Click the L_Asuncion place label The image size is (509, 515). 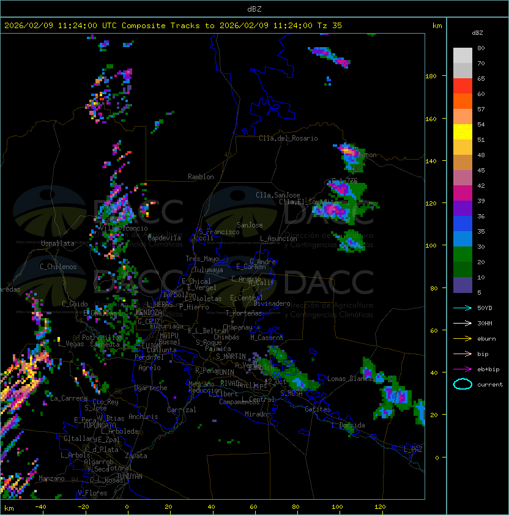[278, 239]
